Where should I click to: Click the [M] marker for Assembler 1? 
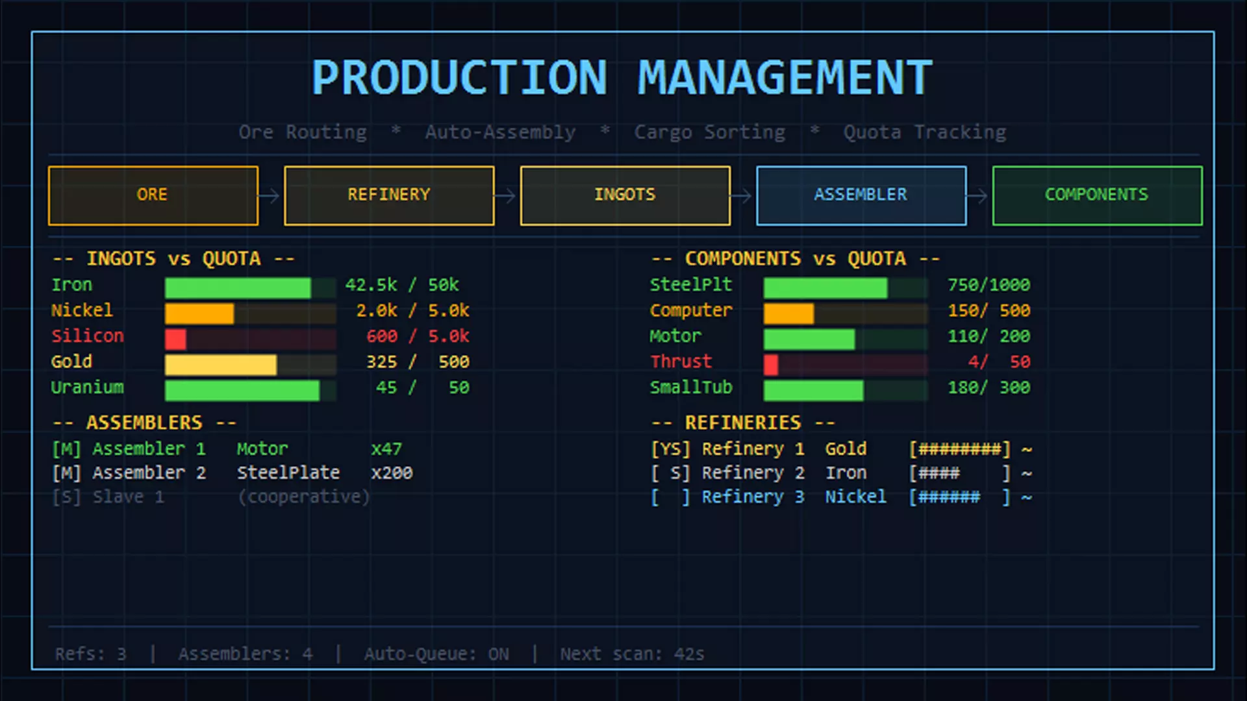[x=66, y=449]
